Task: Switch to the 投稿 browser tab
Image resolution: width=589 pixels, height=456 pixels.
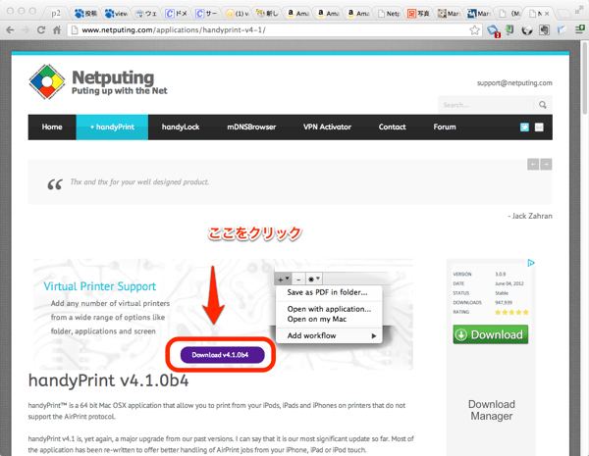Action: [x=85, y=14]
